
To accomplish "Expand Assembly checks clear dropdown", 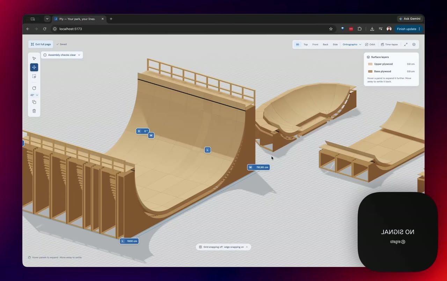I will click(62, 55).
